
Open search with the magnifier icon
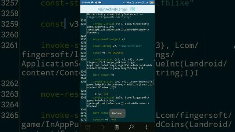131,127
